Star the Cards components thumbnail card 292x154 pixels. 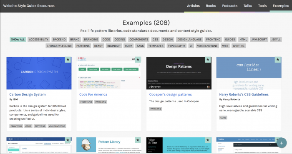(x=68, y=140)
